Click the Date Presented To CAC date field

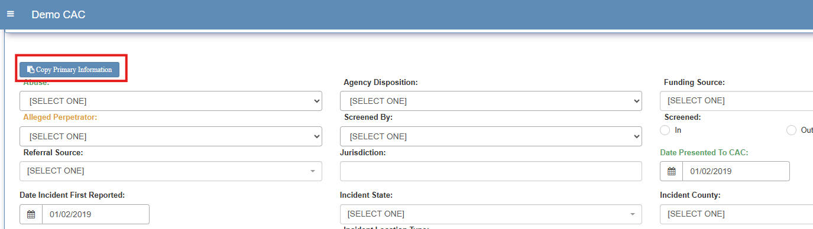(736, 171)
